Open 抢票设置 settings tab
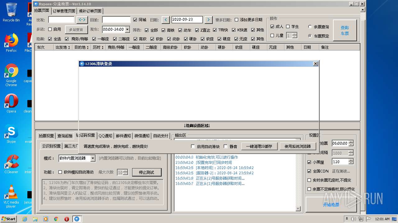Viewport: 398px width, 223px height. (x=46, y=136)
